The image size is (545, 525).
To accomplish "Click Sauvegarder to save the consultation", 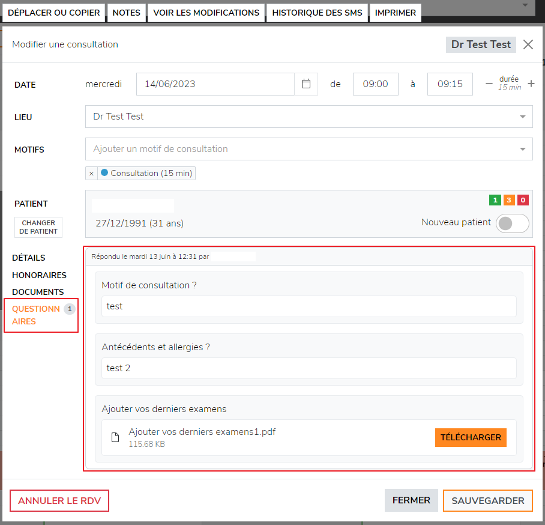I will (487, 500).
